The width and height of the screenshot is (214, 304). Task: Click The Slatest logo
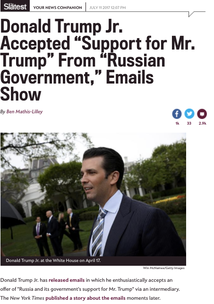15,6
